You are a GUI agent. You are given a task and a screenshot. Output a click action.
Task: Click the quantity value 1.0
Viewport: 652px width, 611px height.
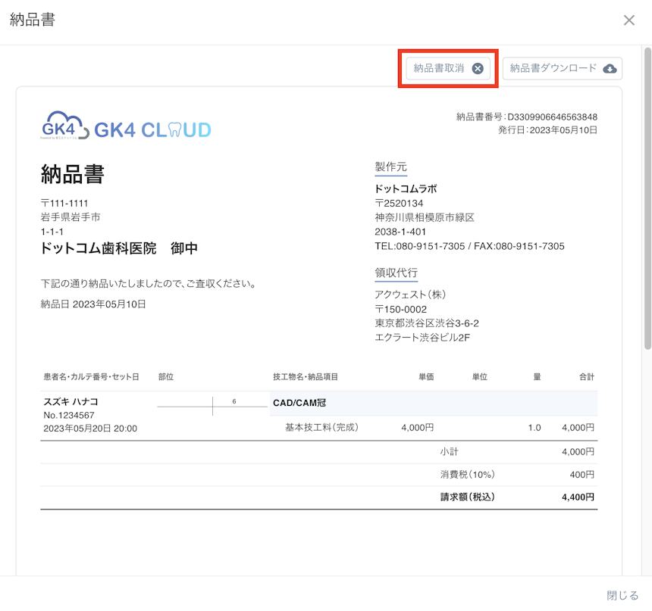pyautogui.click(x=534, y=428)
